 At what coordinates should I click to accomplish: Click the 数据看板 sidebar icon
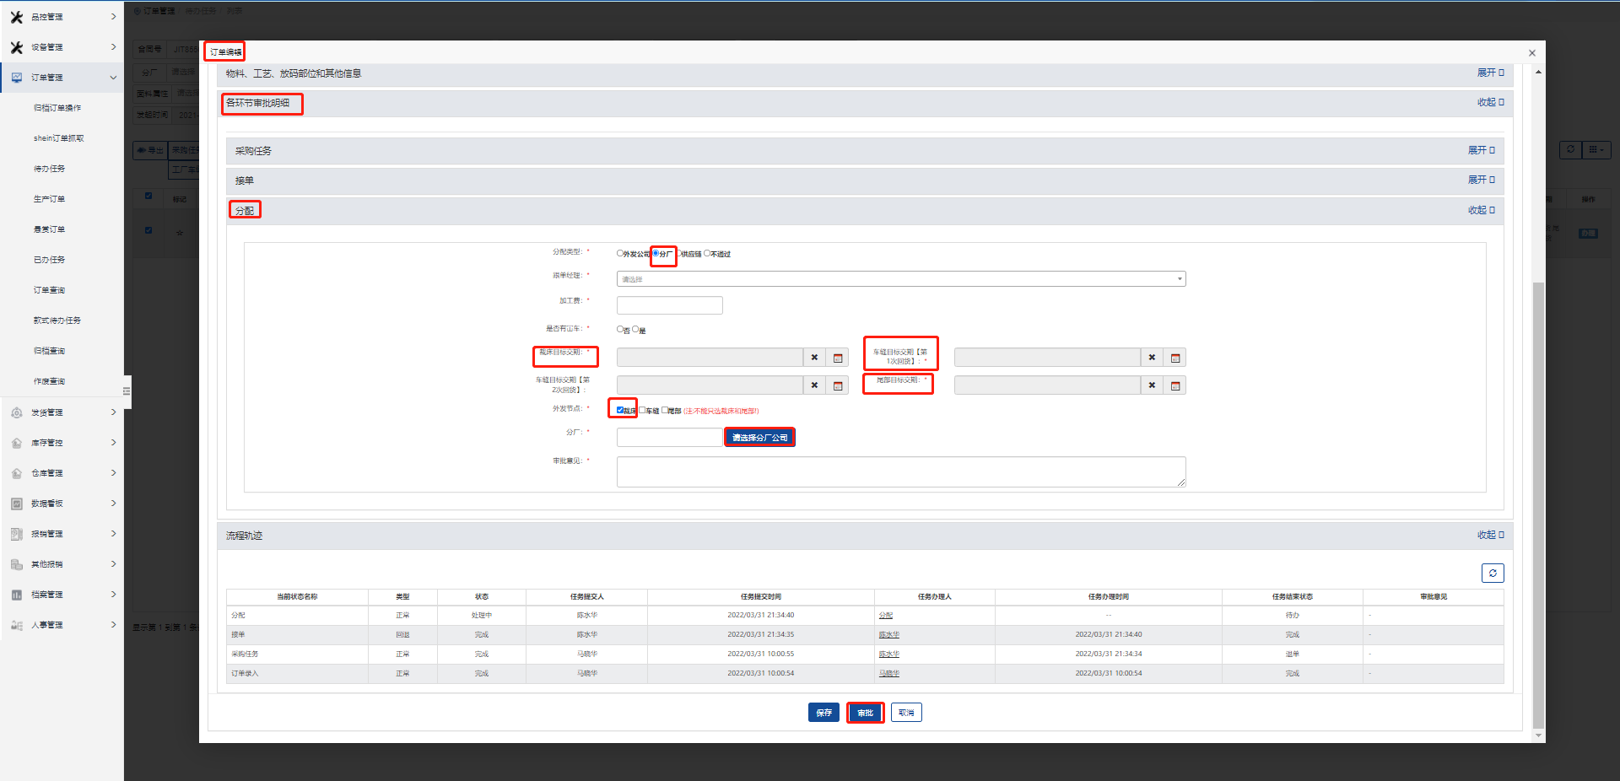point(17,504)
